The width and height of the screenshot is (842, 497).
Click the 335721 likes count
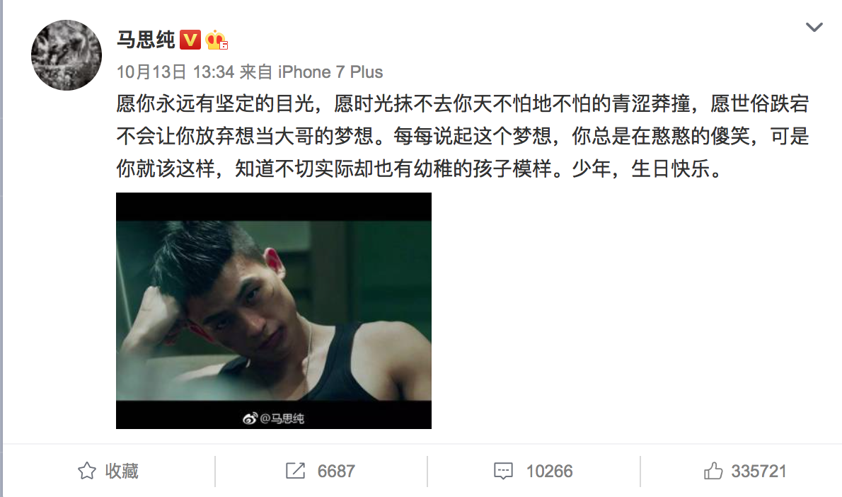[x=759, y=472]
